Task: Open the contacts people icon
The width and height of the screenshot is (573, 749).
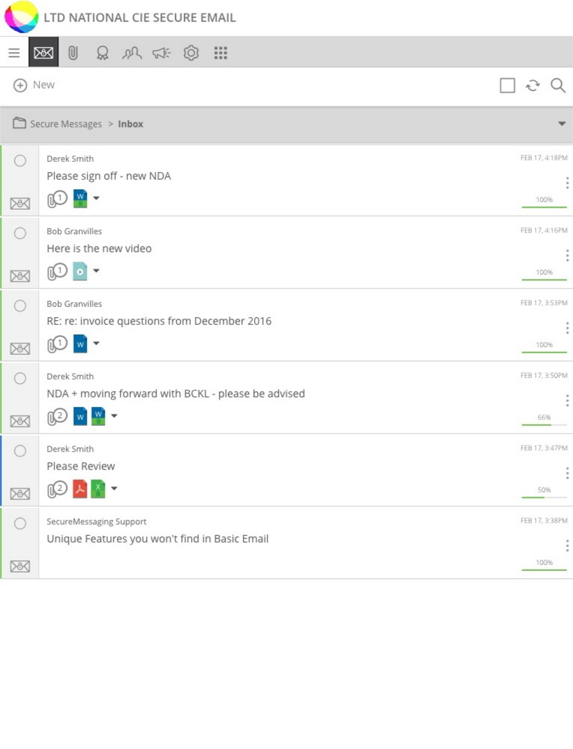Action: [x=132, y=53]
